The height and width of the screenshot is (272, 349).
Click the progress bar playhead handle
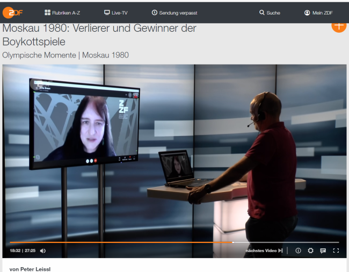(233, 242)
